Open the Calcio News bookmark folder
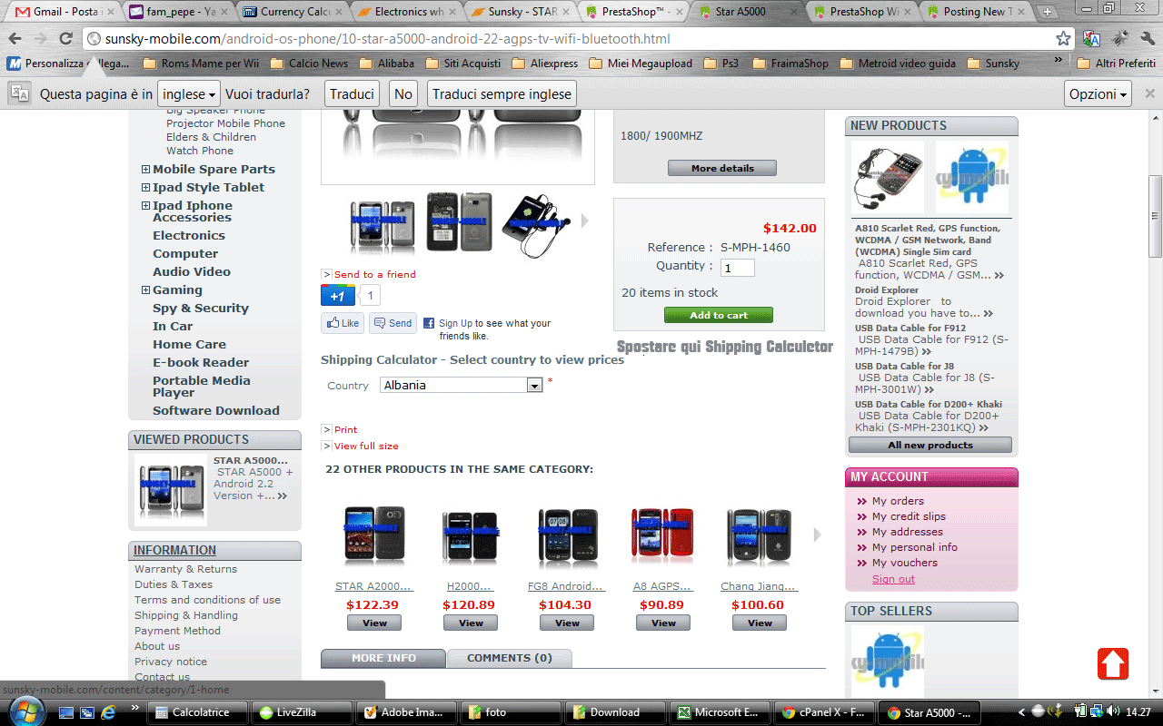Screen dimensions: 1163x726 [x=309, y=64]
